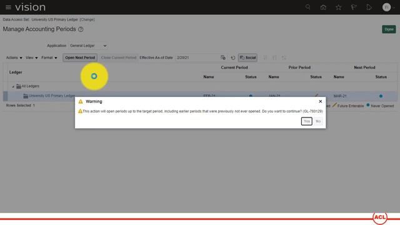Open the Actions menu
This screenshot has width=400, height=225.
pos(14,57)
